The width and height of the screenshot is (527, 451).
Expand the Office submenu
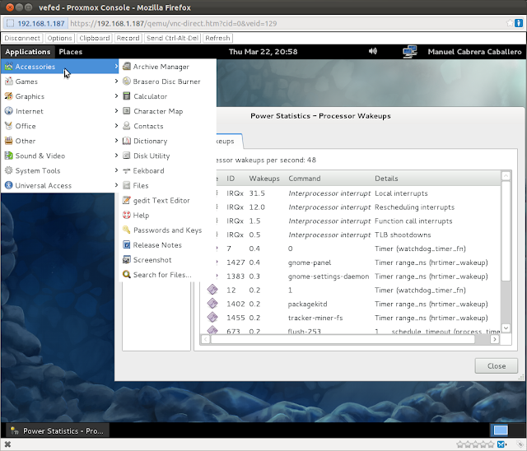60,126
